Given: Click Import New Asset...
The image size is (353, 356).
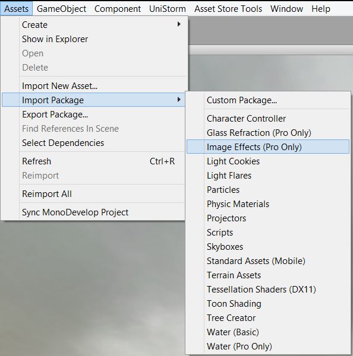Looking at the screenshot, I should click(x=94, y=86).
